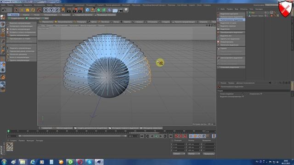Jump to the end of the animation
This screenshot has width=294, height=165.
pos(171,136)
